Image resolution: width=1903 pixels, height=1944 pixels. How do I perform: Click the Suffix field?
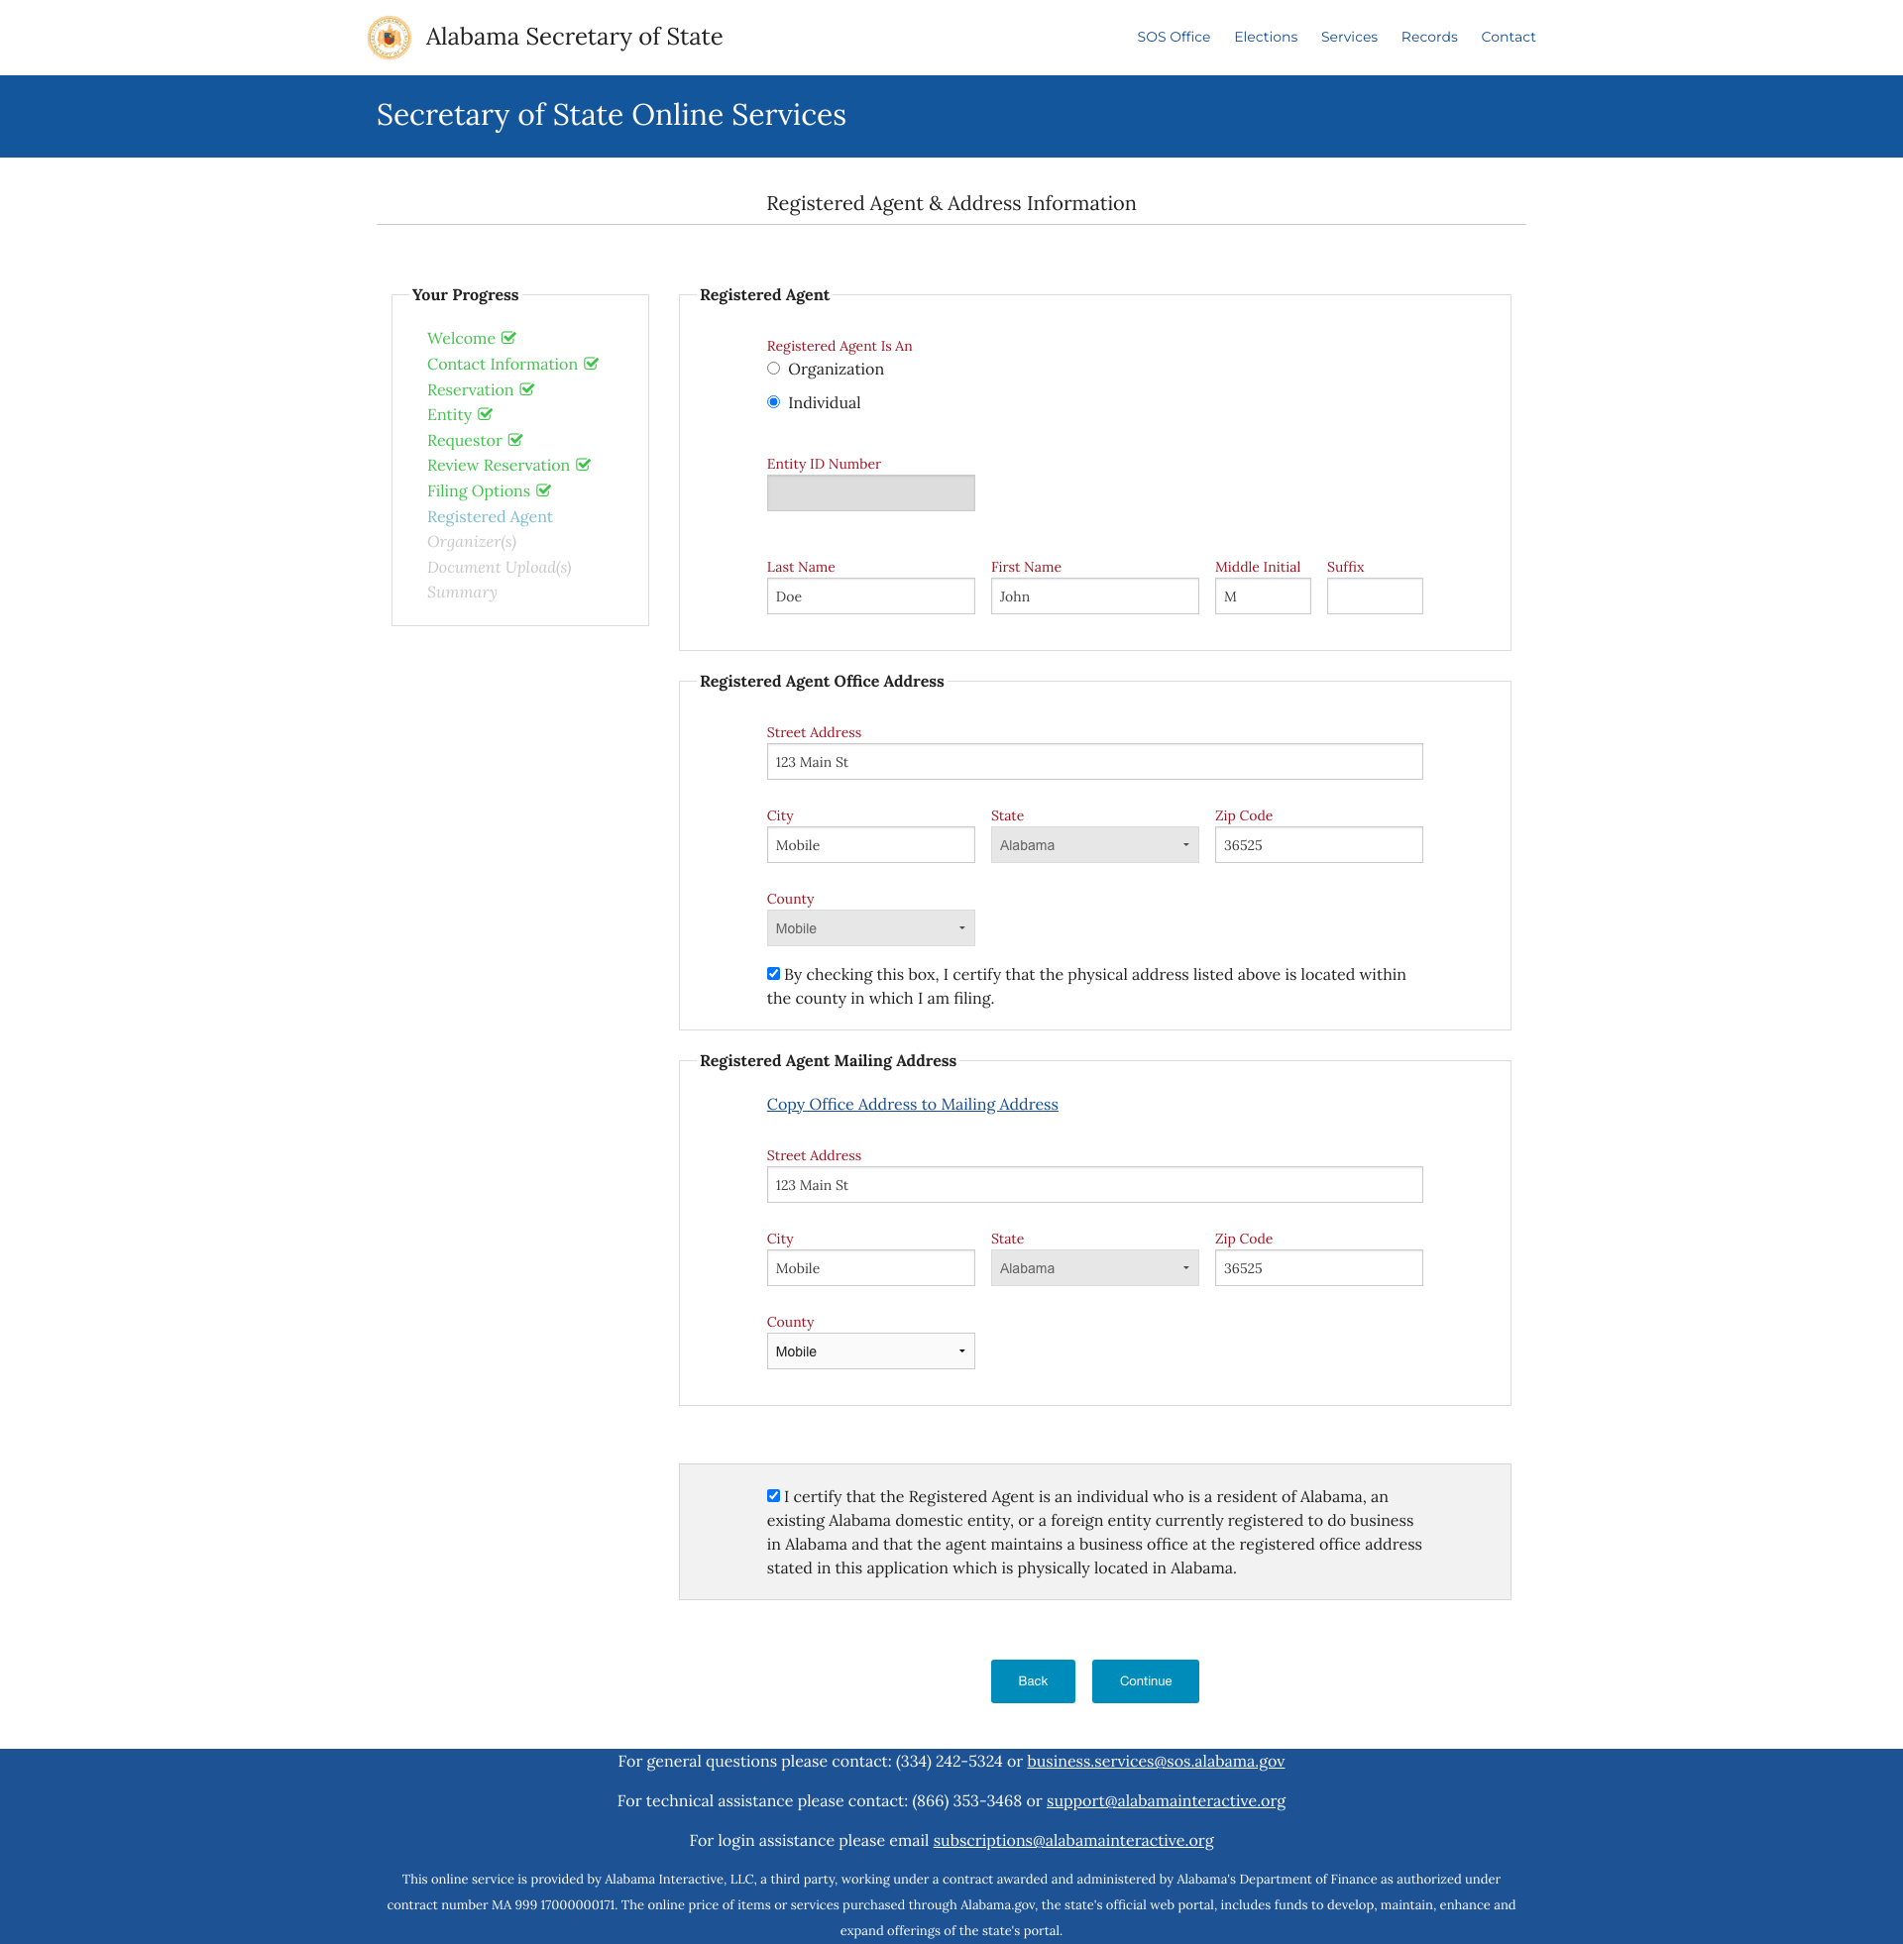coord(1375,596)
